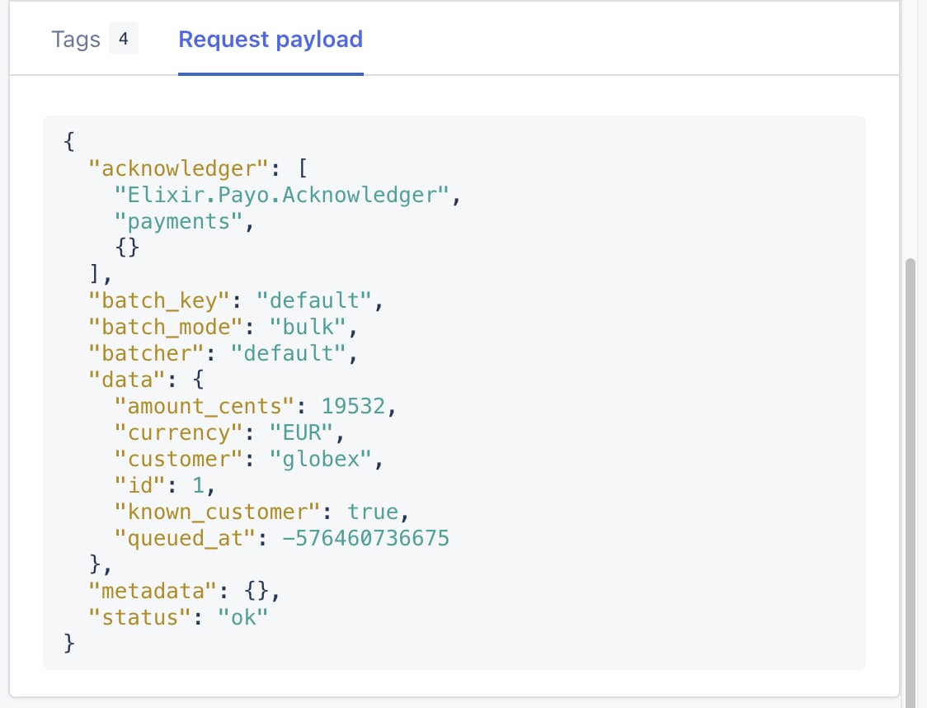Click the vertical scrollbar thumb on right

pos(911,483)
